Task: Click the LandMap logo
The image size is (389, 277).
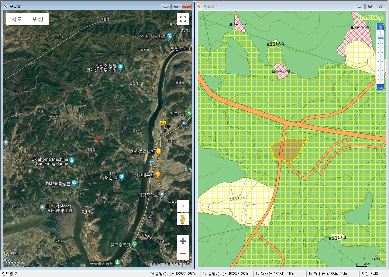Action: [x=371, y=17]
